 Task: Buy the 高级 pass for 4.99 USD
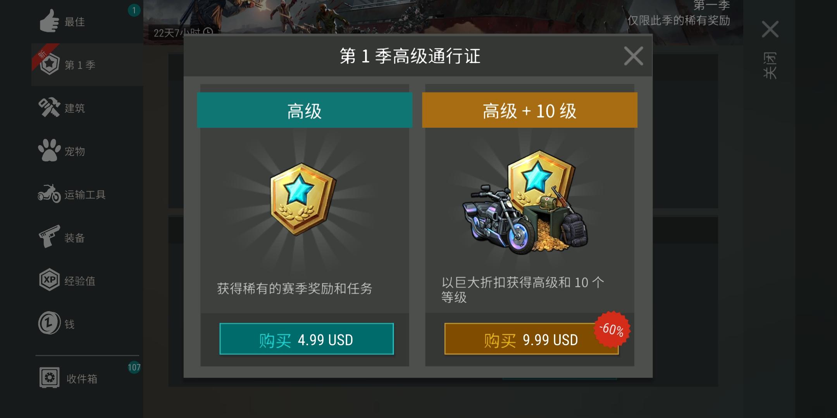pos(307,339)
